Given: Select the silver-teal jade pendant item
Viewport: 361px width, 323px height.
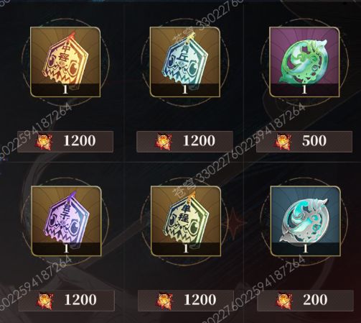Looking at the screenshot, I should [306, 221].
